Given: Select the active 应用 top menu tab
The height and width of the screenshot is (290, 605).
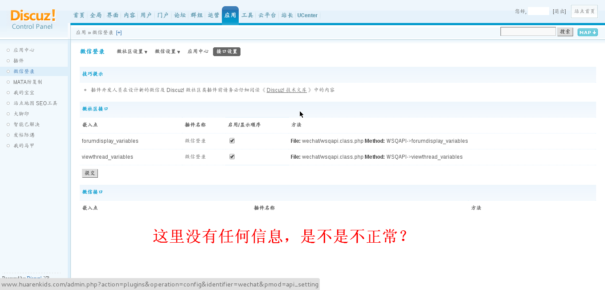Looking at the screenshot, I should click(230, 15).
